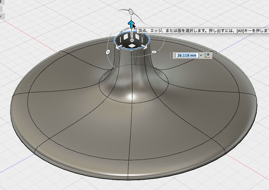Select the right planar move square
Screen dimensions: 269x190
pos(138,36)
